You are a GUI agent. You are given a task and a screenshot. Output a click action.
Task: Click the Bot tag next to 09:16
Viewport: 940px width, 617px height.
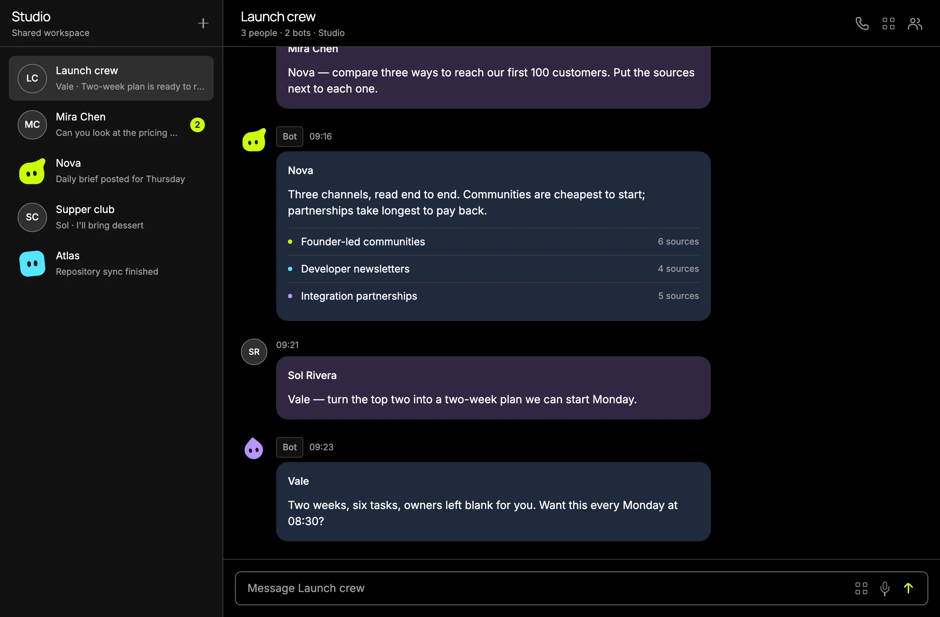pos(289,136)
